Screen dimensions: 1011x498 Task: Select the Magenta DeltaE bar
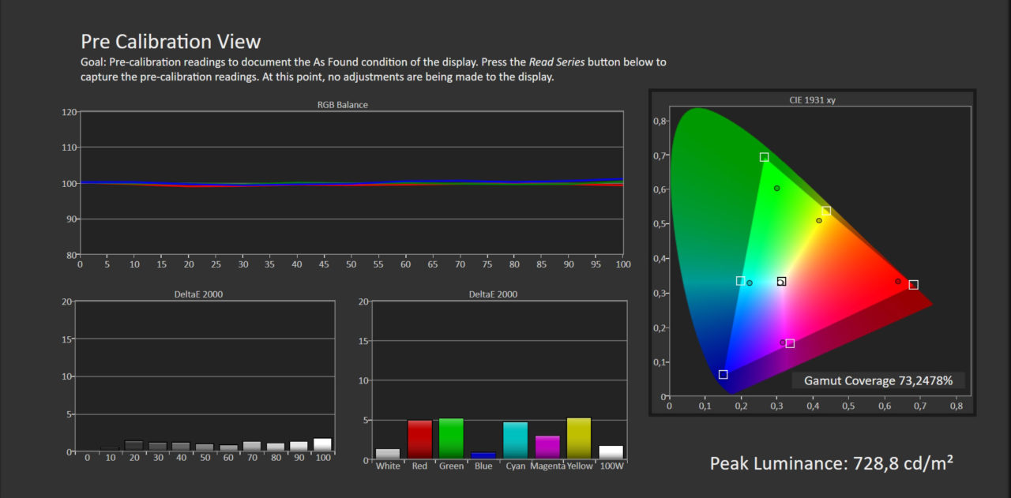tap(547, 447)
